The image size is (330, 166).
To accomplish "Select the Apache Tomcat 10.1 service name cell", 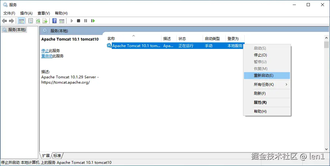I will [136, 46].
